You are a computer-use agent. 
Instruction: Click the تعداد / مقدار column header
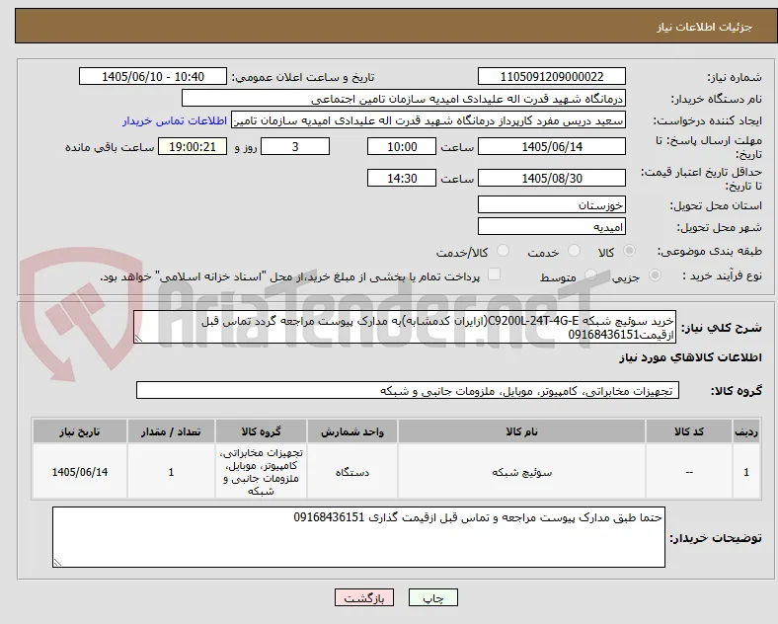pos(171,431)
